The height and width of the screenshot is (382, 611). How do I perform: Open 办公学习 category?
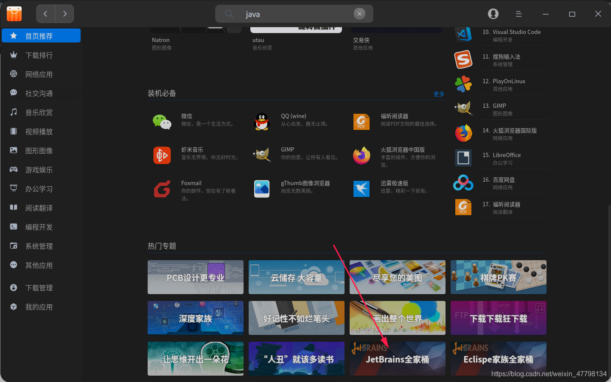(41, 189)
